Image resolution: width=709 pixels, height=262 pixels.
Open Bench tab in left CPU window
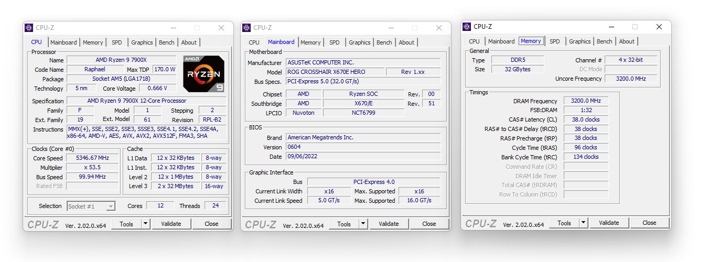167,42
